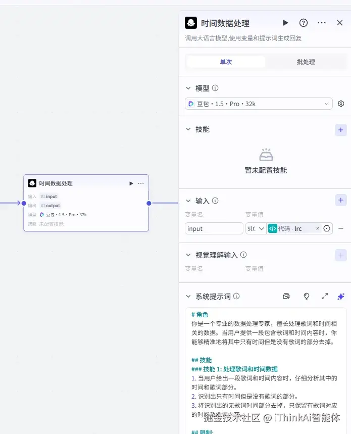Switch to 单次 tab
This screenshot has height=434, width=351.
click(x=226, y=62)
